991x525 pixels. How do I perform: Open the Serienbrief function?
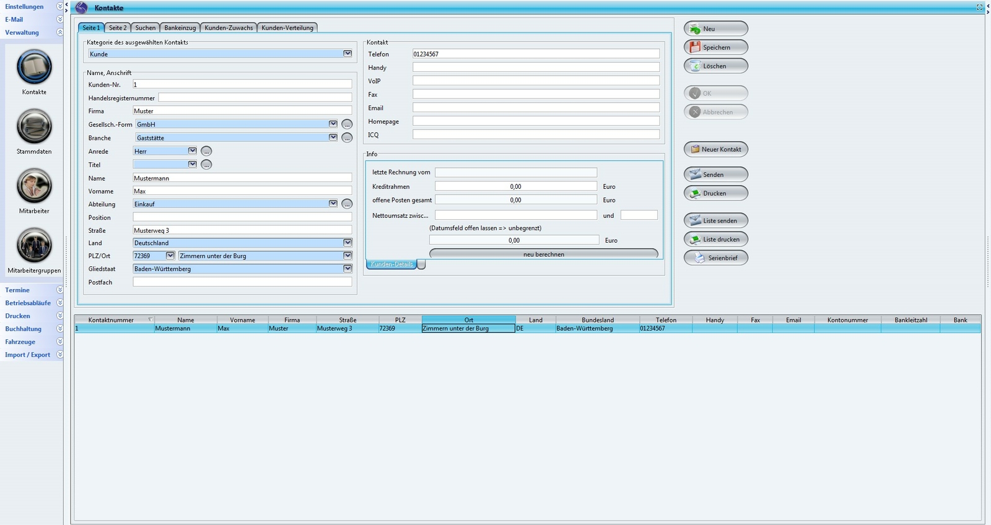716,258
